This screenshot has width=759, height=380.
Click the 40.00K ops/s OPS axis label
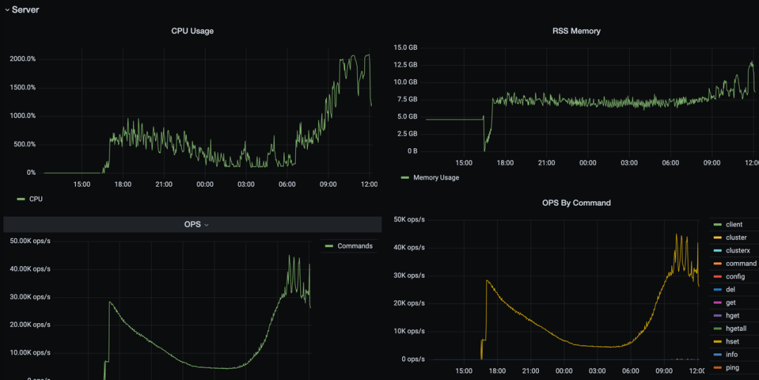pyautogui.click(x=30, y=269)
